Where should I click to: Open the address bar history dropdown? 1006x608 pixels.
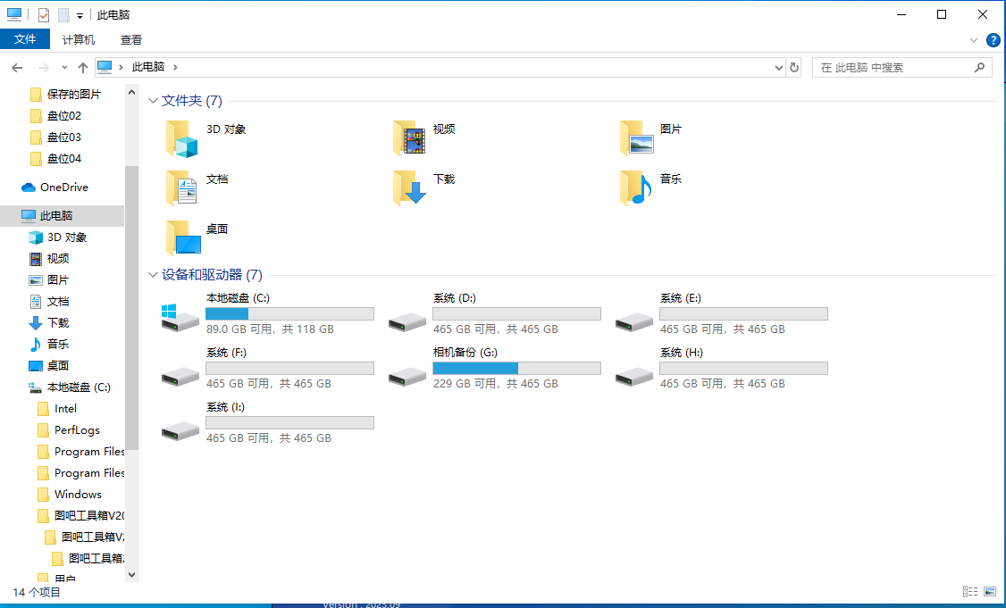pyautogui.click(x=779, y=67)
